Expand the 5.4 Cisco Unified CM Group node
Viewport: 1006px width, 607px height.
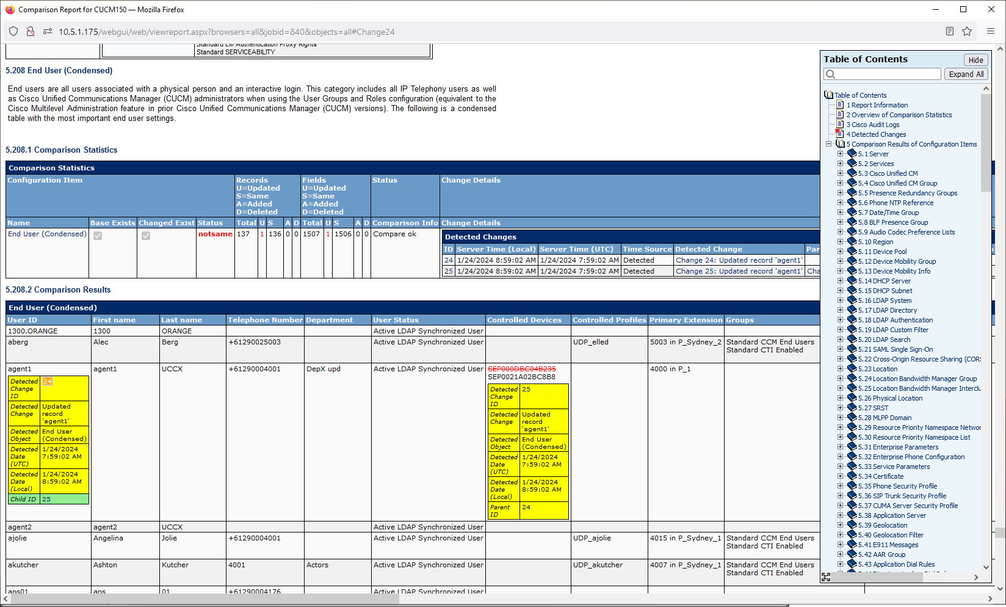[840, 183]
